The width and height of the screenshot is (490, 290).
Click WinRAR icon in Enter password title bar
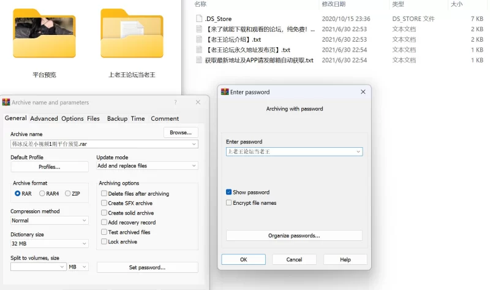[x=225, y=92]
